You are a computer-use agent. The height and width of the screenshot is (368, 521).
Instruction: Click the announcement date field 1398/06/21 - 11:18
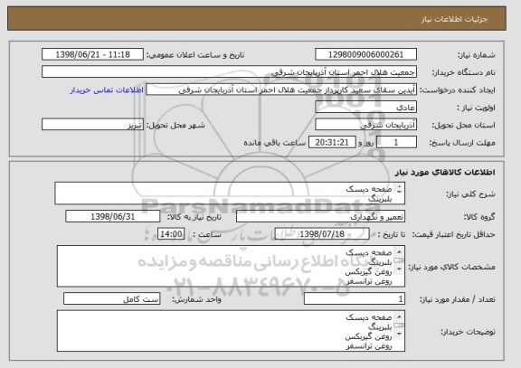[92, 54]
